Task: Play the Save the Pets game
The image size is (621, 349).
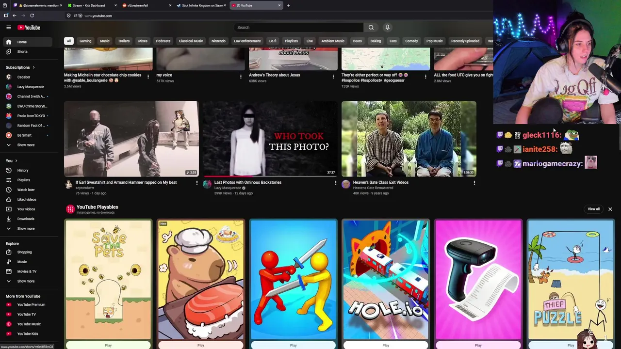Action: click(x=108, y=345)
